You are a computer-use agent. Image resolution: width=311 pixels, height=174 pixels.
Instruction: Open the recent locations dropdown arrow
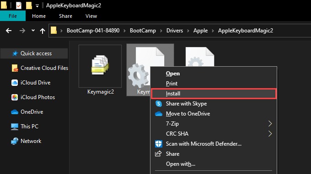pos(33,31)
